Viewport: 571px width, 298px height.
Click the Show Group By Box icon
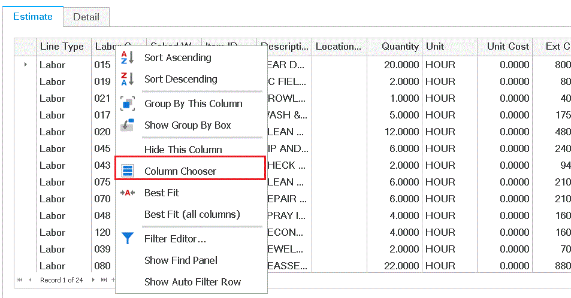pos(128,126)
